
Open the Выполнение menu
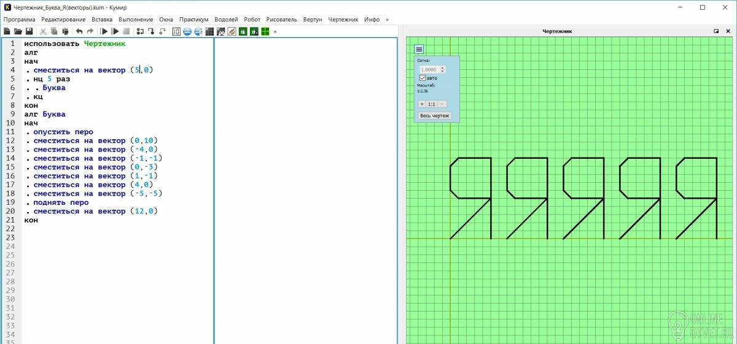click(x=136, y=19)
